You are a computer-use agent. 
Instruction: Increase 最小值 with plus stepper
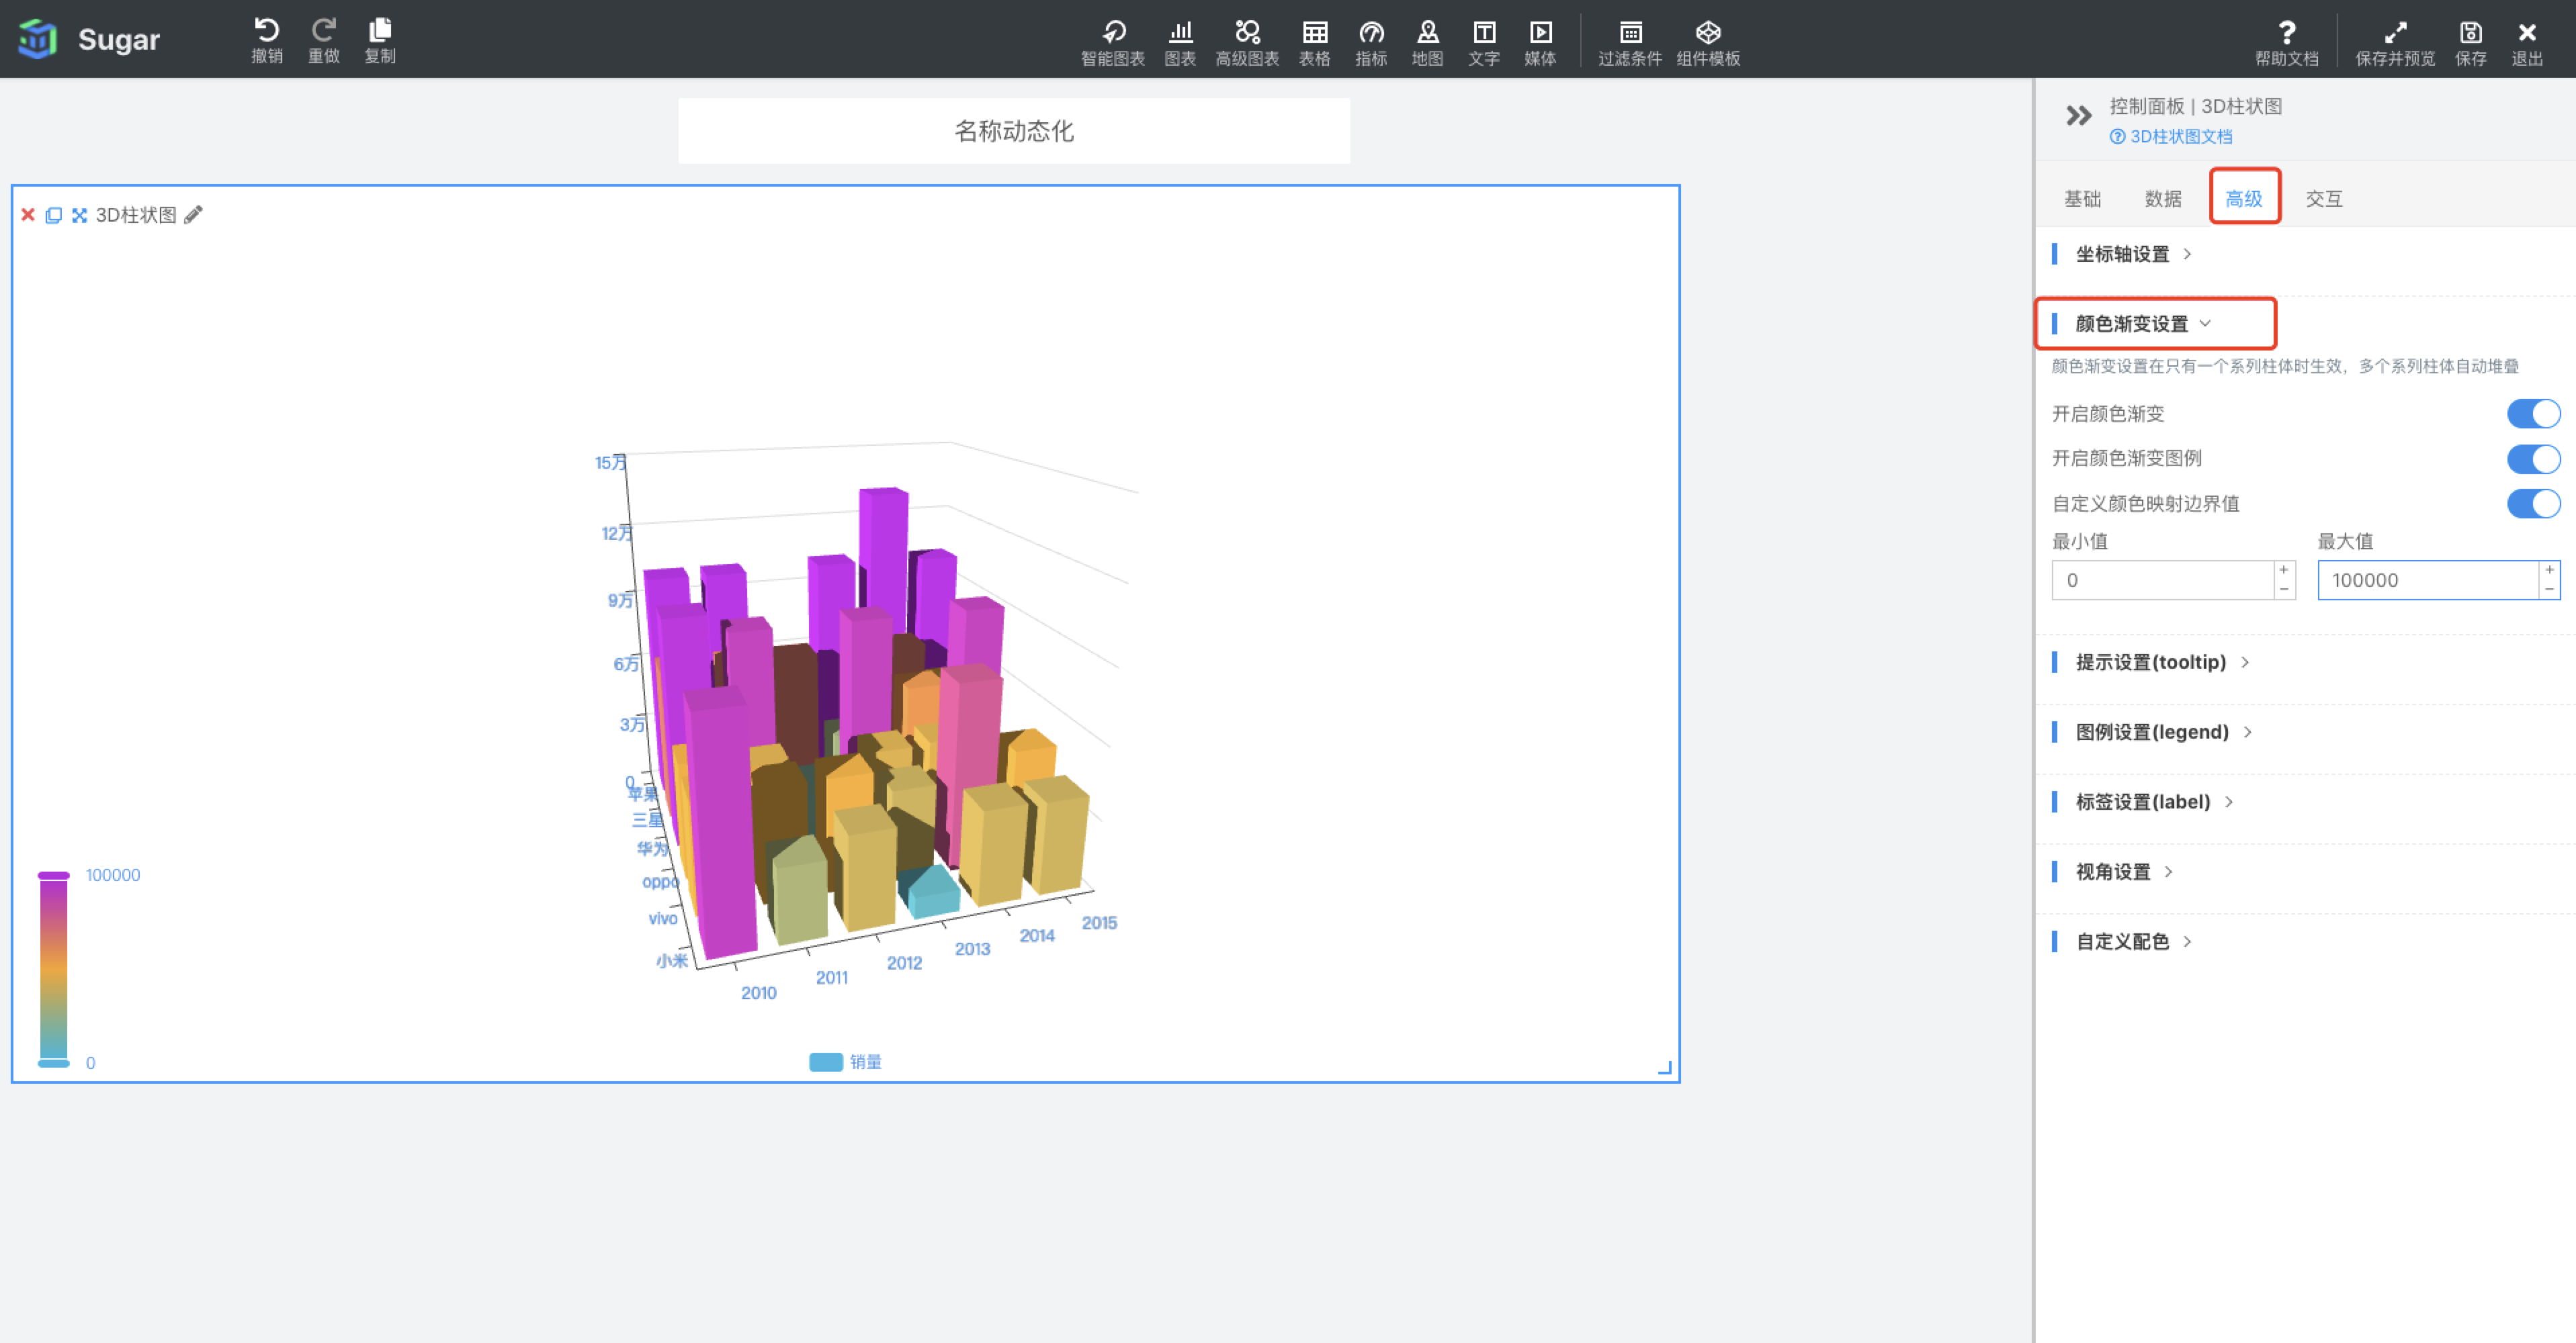[x=2284, y=569]
